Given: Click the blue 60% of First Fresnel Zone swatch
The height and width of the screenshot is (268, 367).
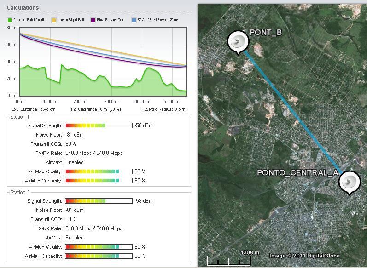Looking at the screenshot, I should pos(134,20).
